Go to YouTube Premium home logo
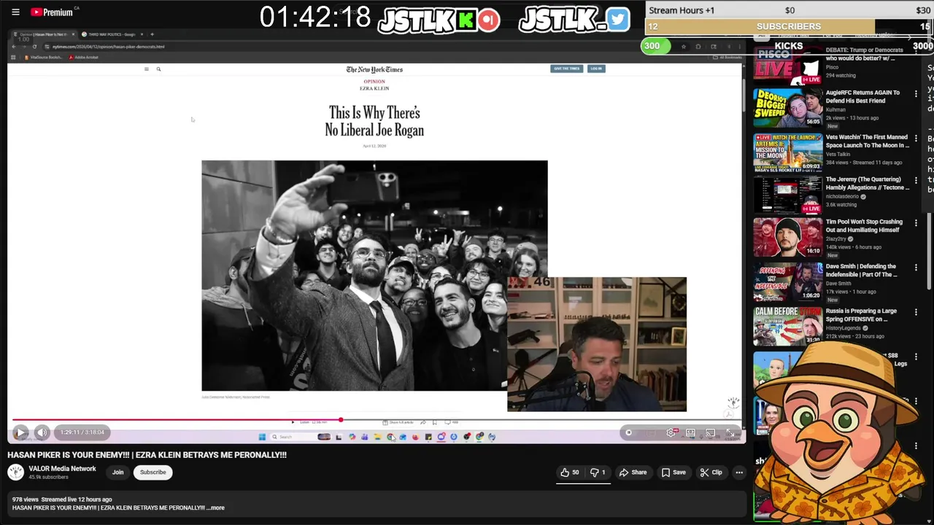This screenshot has height=525, width=934. (x=52, y=12)
